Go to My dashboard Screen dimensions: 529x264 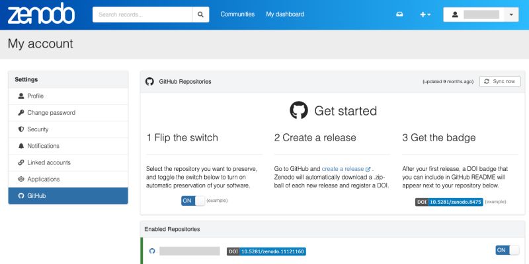[285, 14]
